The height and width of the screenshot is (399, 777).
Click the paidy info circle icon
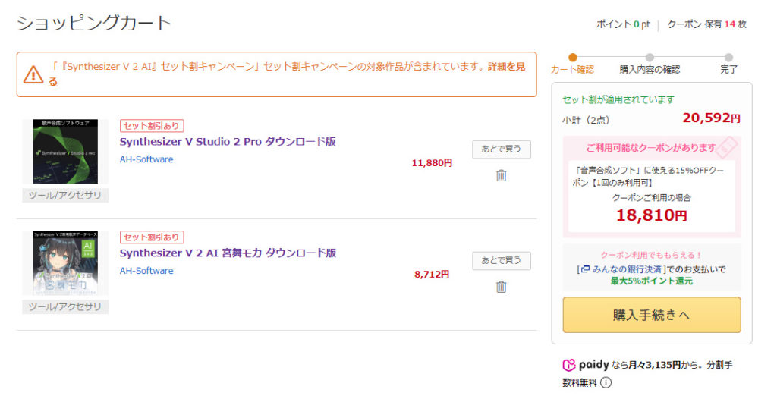click(606, 383)
